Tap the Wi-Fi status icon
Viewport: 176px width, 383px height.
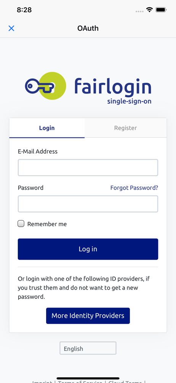(x=149, y=10)
